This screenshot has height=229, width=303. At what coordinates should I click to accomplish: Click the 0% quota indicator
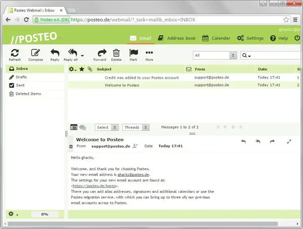click(45, 214)
